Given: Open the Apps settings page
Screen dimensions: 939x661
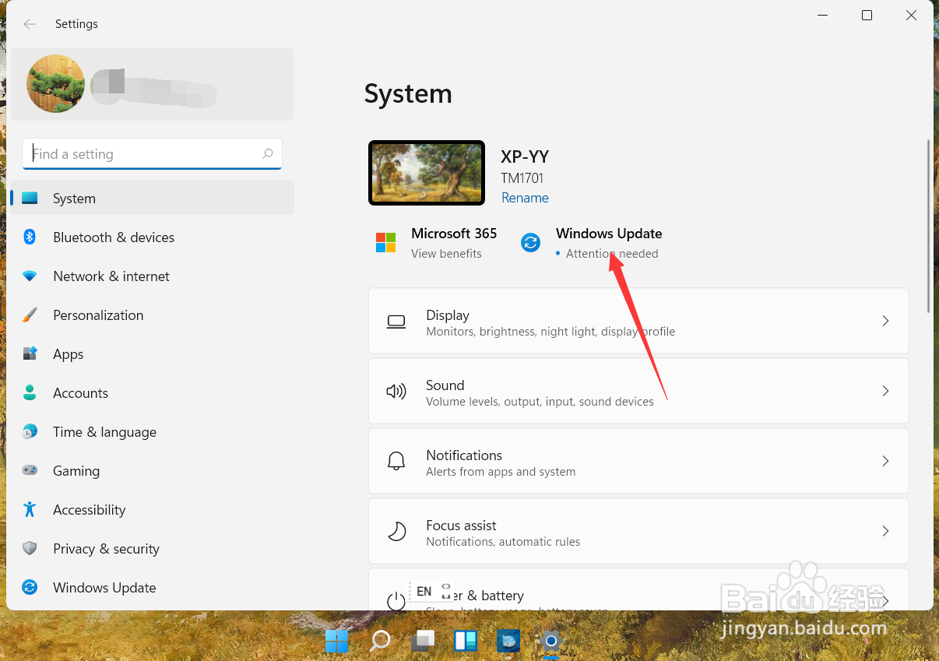Looking at the screenshot, I should pyautogui.click(x=153, y=354).
